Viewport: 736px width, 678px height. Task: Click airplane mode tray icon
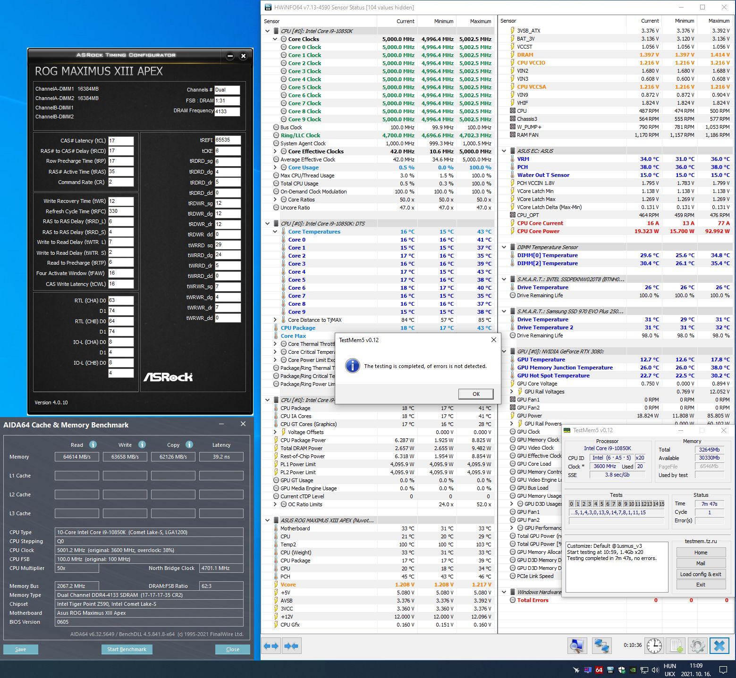[x=576, y=670]
